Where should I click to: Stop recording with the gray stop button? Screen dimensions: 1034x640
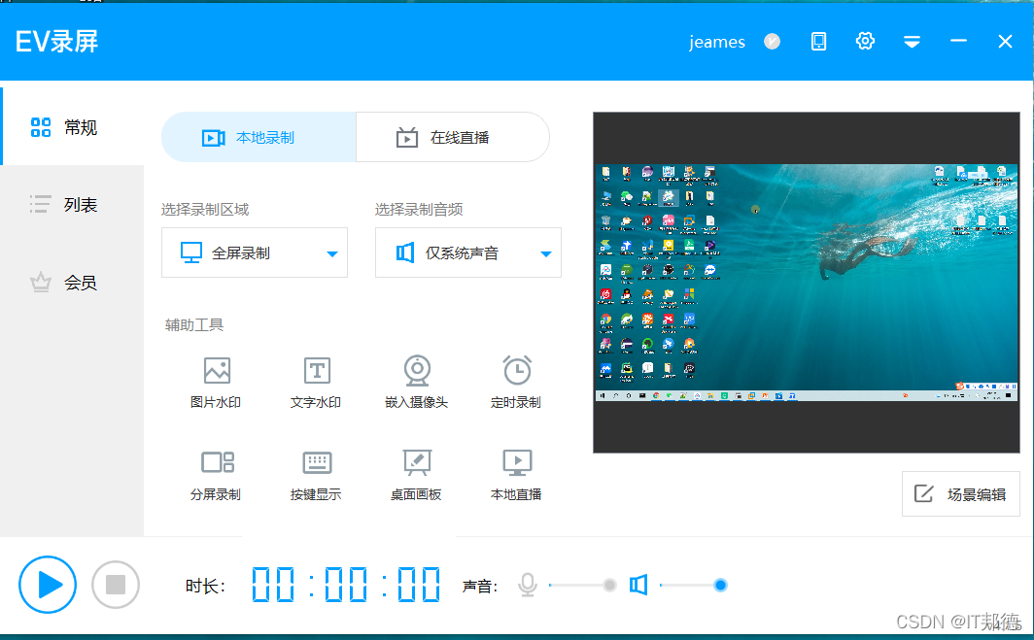pyautogui.click(x=116, y=585)
